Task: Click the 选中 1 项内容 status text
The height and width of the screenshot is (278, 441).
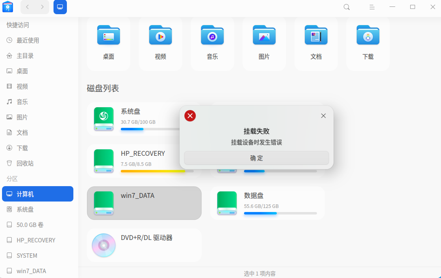Action: tap(259, 274)
